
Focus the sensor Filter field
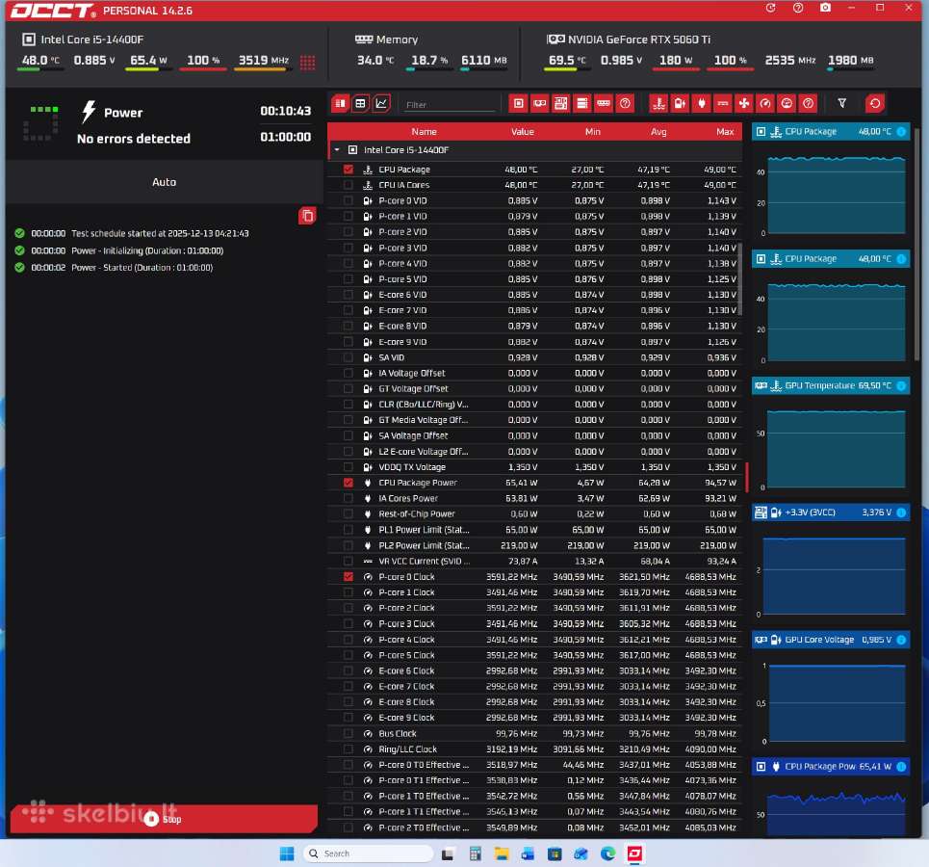[449, 104]
